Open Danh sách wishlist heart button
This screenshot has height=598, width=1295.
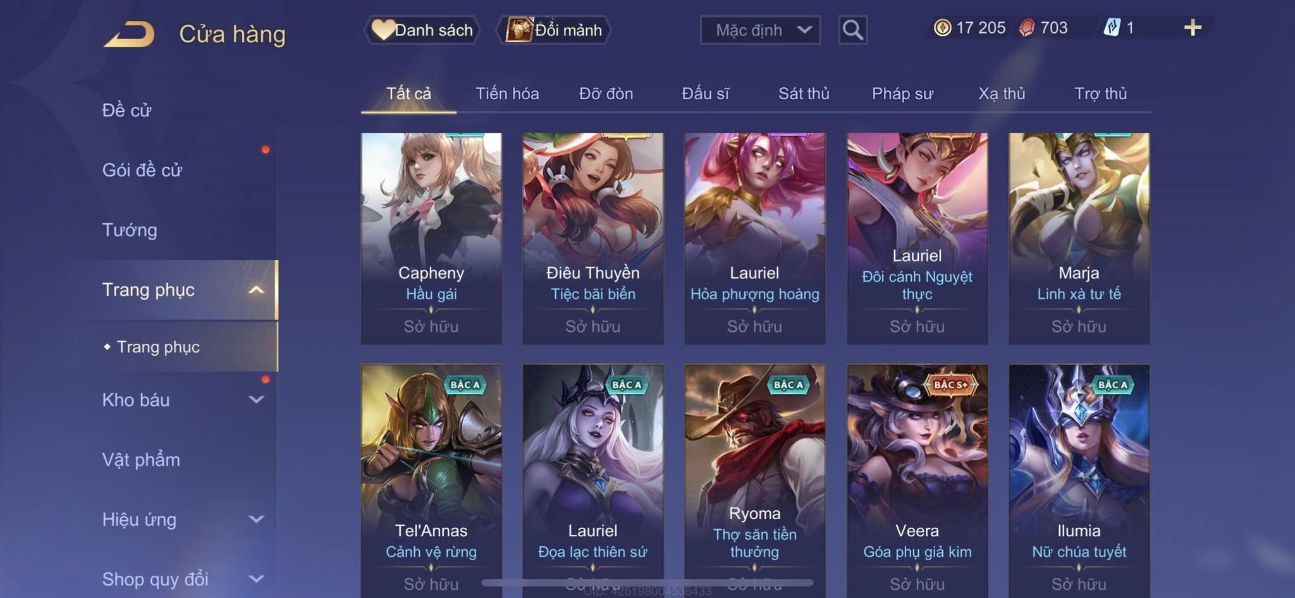[422, 30]
